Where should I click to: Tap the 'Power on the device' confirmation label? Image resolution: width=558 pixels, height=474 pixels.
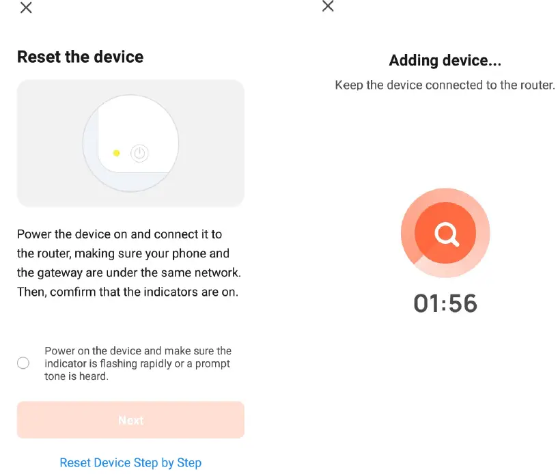tap(138, 363)
